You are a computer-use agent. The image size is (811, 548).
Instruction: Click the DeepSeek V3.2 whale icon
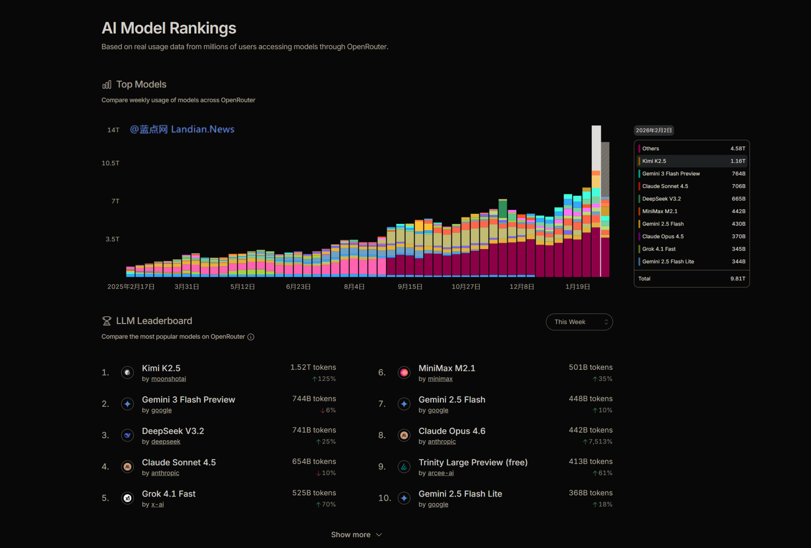tap(127, 435)
